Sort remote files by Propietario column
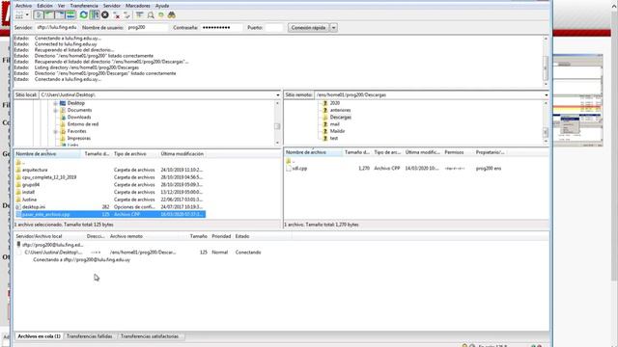618x347 pixels. tap(490, 152)
